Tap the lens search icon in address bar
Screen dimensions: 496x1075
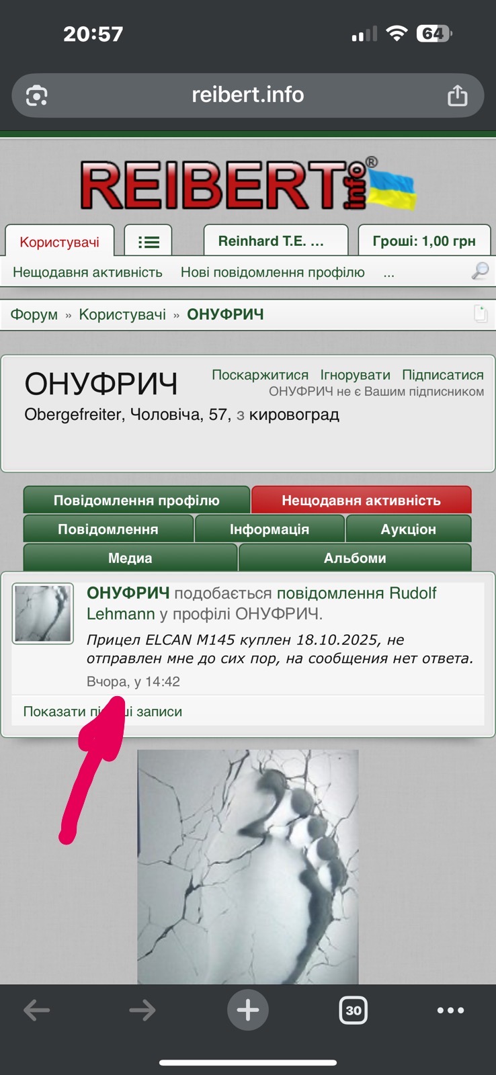[x=37, y=96]
